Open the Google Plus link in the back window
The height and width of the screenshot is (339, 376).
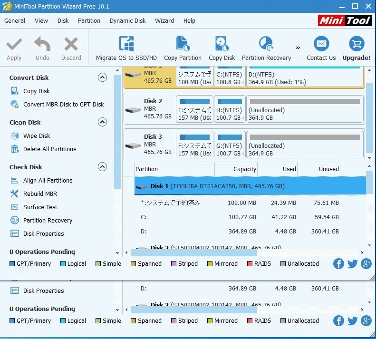366,321
